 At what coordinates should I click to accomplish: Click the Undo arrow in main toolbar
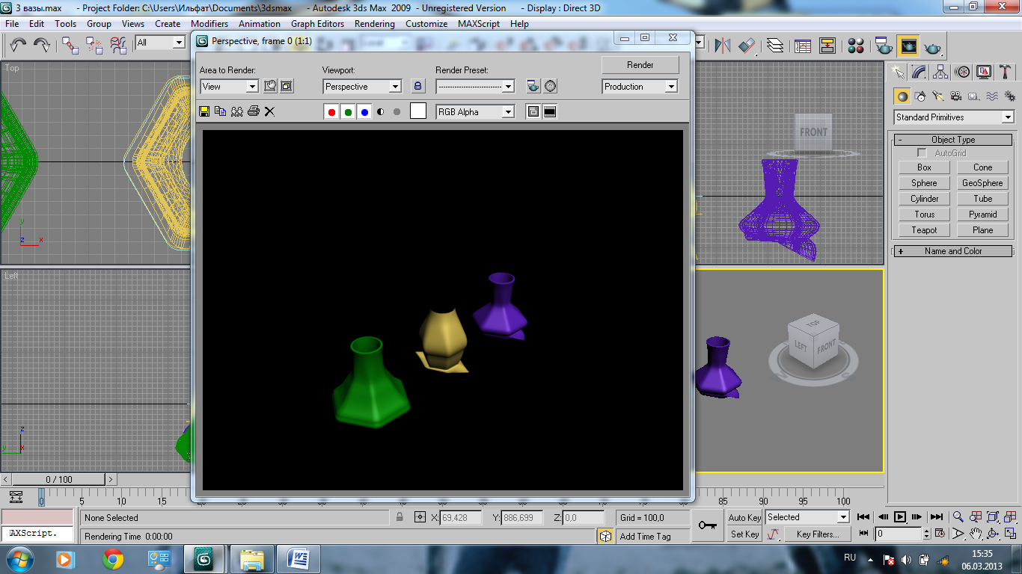[x=18, y=46]
